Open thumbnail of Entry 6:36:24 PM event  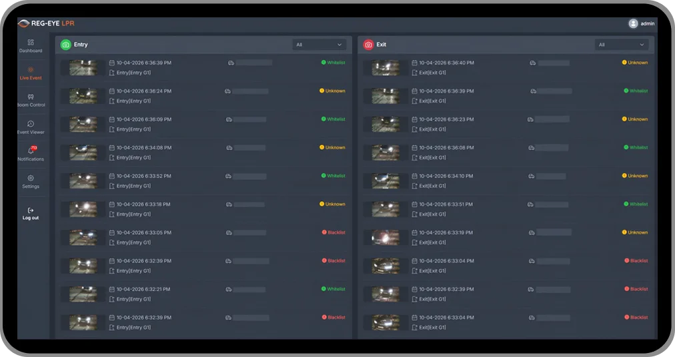[x=83, y=96]
